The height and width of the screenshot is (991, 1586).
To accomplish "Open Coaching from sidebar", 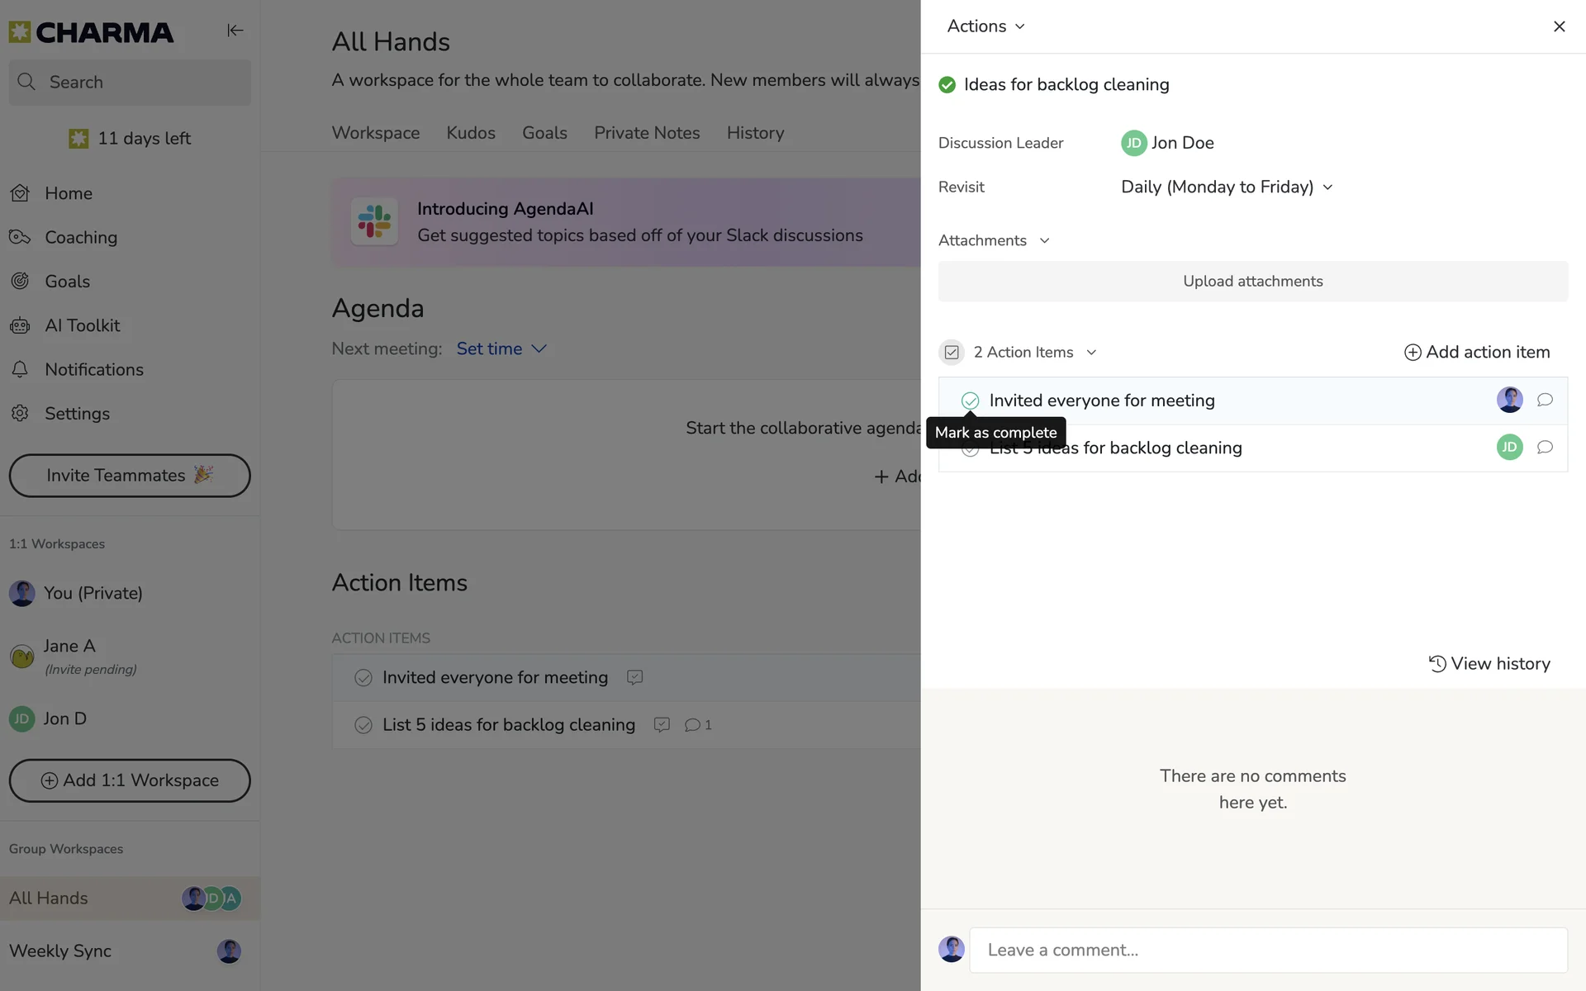I will pos(80,237).
